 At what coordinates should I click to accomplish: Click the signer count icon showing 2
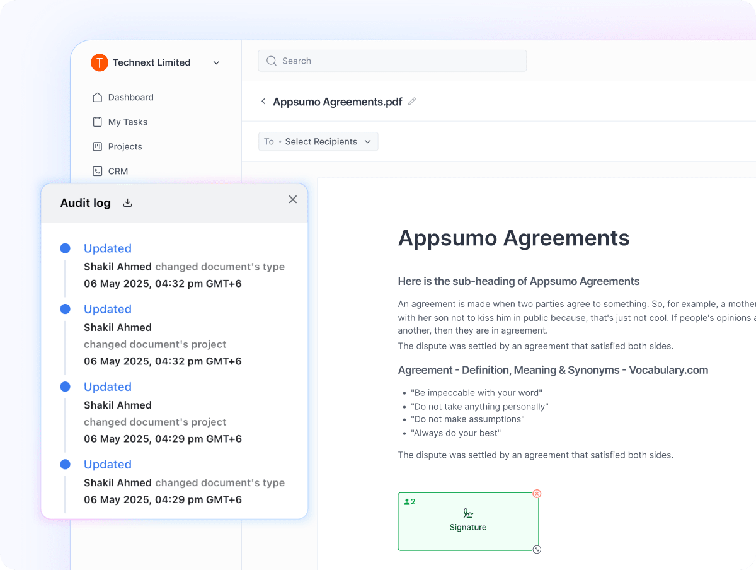[409, 502]
